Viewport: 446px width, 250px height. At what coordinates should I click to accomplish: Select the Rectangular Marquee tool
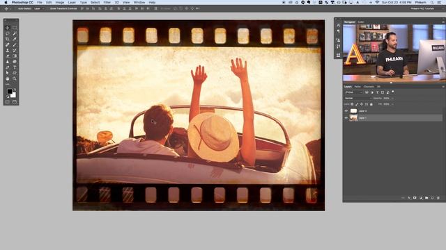tap(15, 28)
